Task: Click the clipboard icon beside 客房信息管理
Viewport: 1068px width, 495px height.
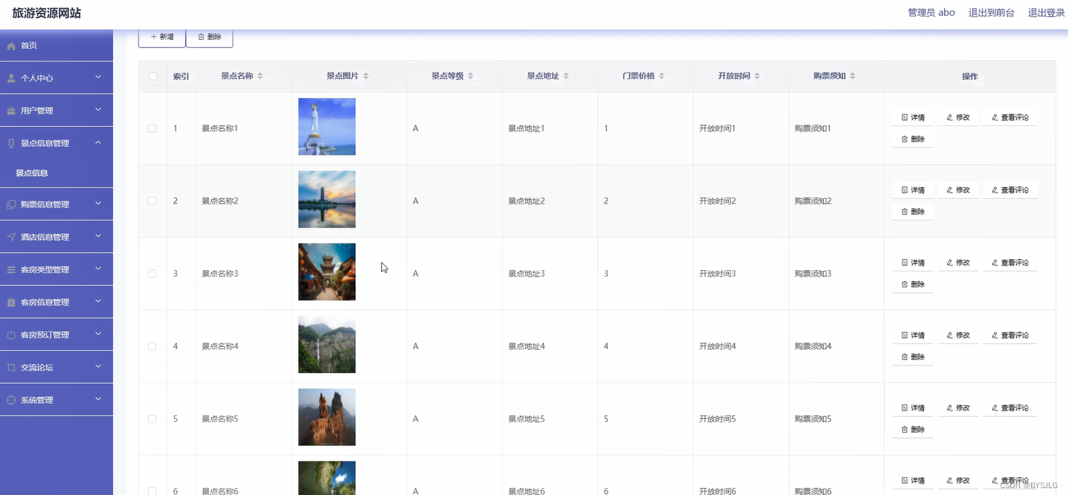Action: coord(11,302)
